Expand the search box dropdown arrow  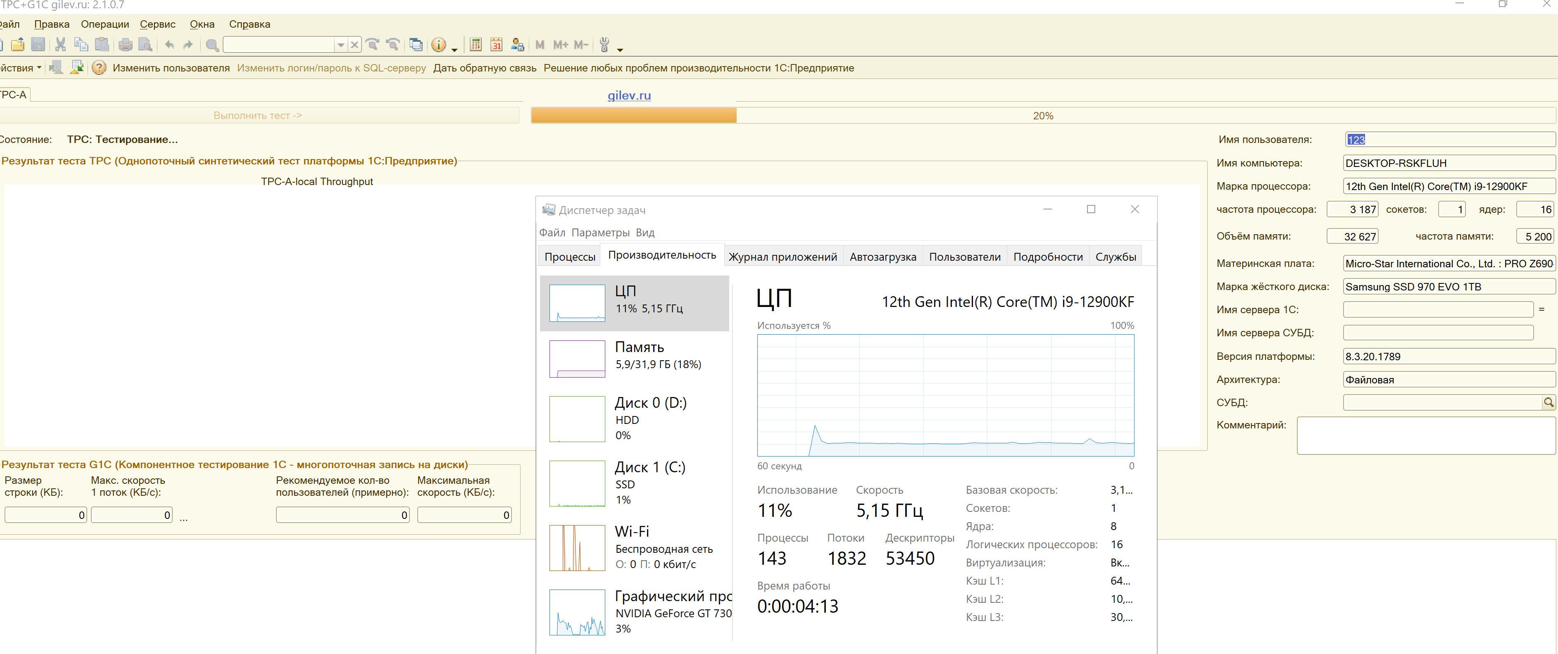coord(340,45)
